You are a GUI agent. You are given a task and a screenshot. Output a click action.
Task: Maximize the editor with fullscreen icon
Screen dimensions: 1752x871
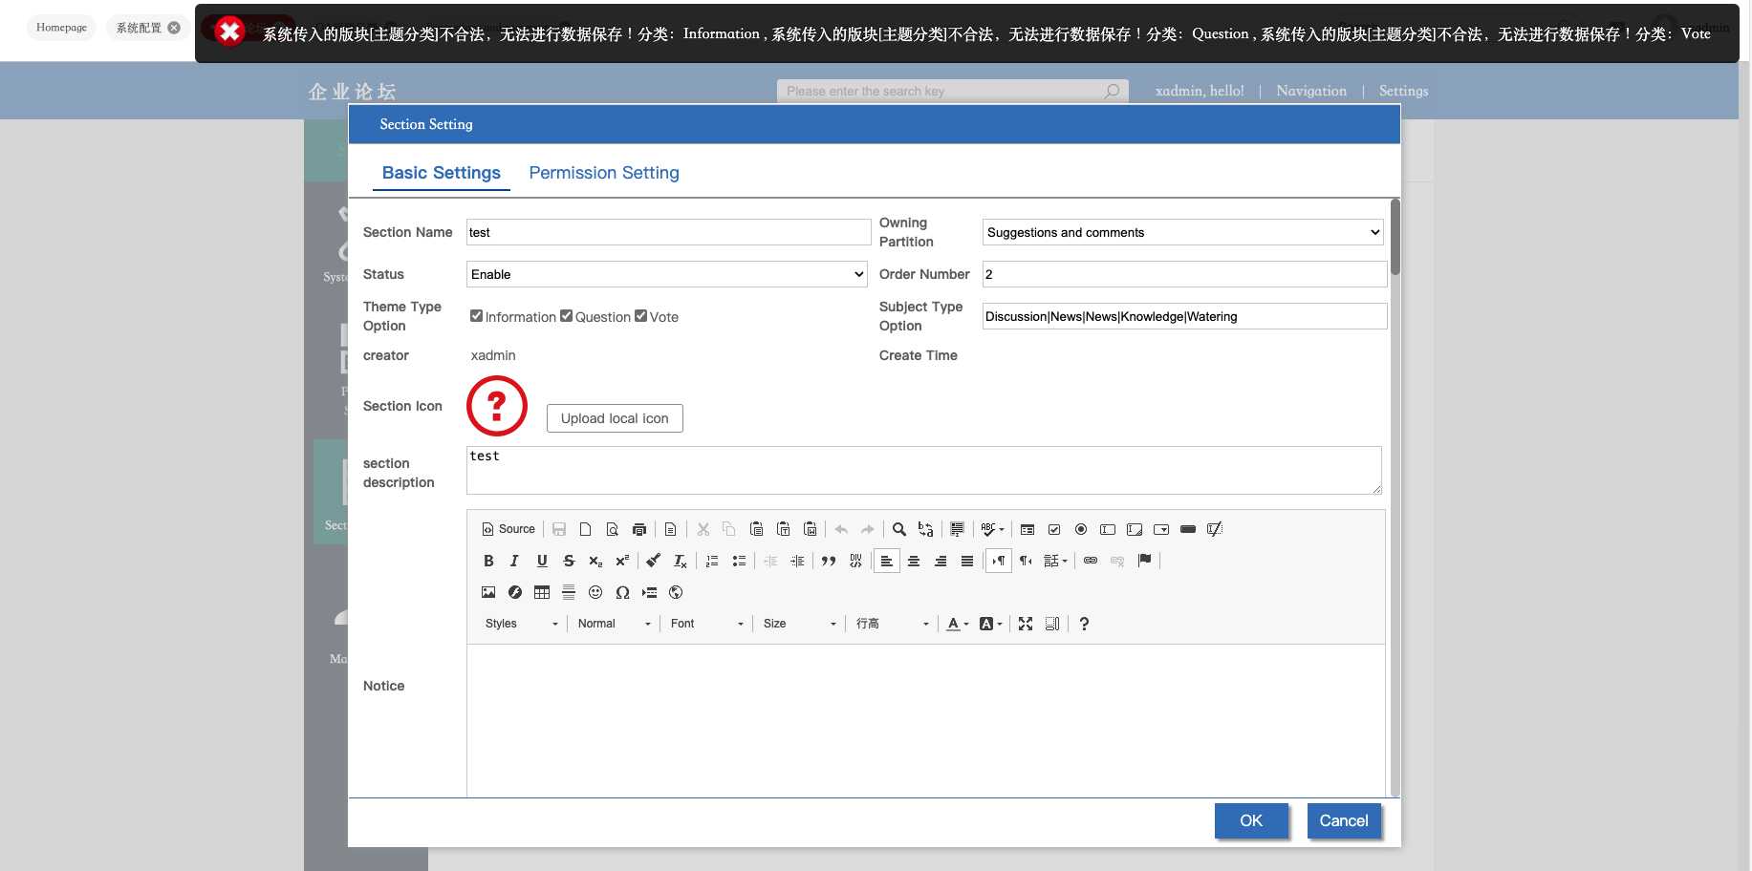(1026, 624)
